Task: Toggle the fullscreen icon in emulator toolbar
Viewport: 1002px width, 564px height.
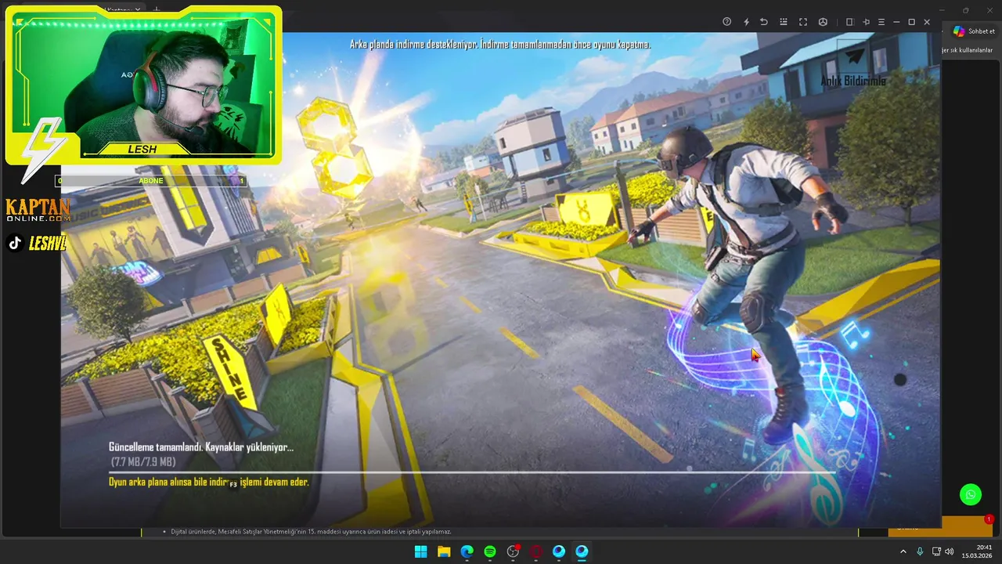Action: (x=803, y=22)
